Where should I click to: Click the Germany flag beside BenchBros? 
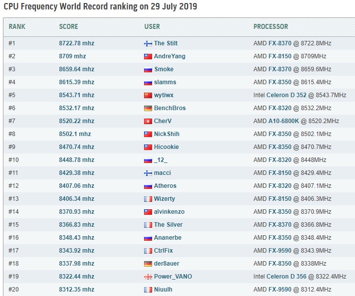click(x=148, y=108)
